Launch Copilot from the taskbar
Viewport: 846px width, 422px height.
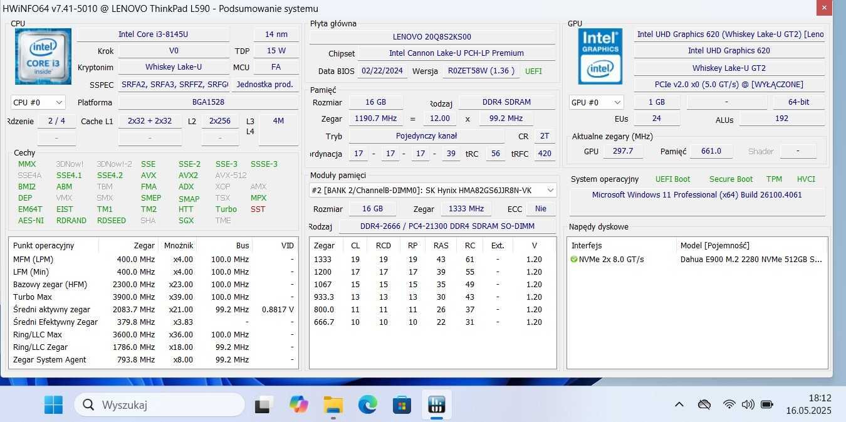click(x=299, y=405)
